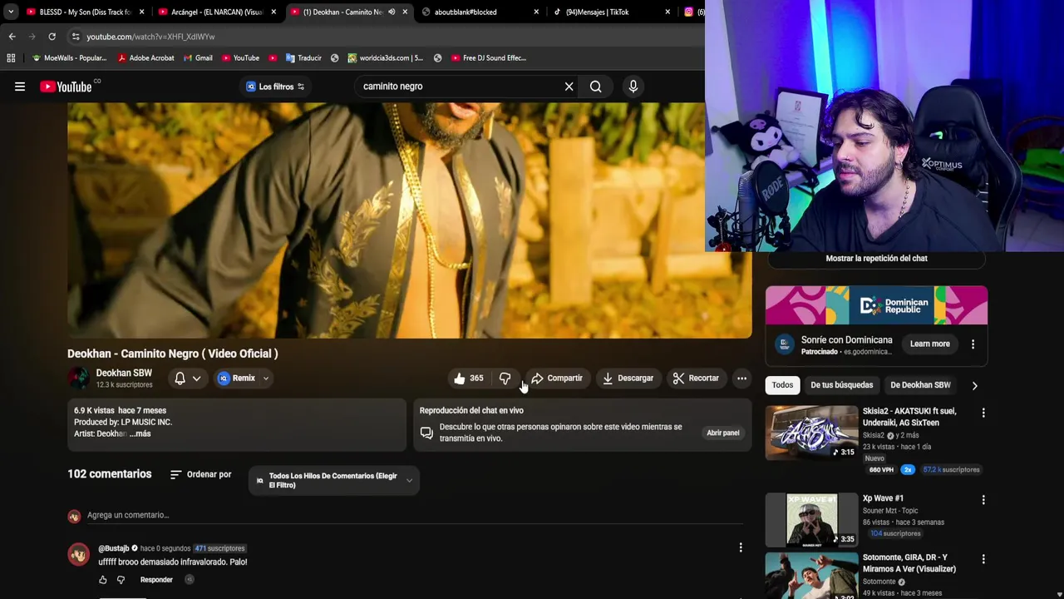Open the Traducir bookmark
Image resolution: width=1064 pixels, height=599 pixels.
(303, 58)
